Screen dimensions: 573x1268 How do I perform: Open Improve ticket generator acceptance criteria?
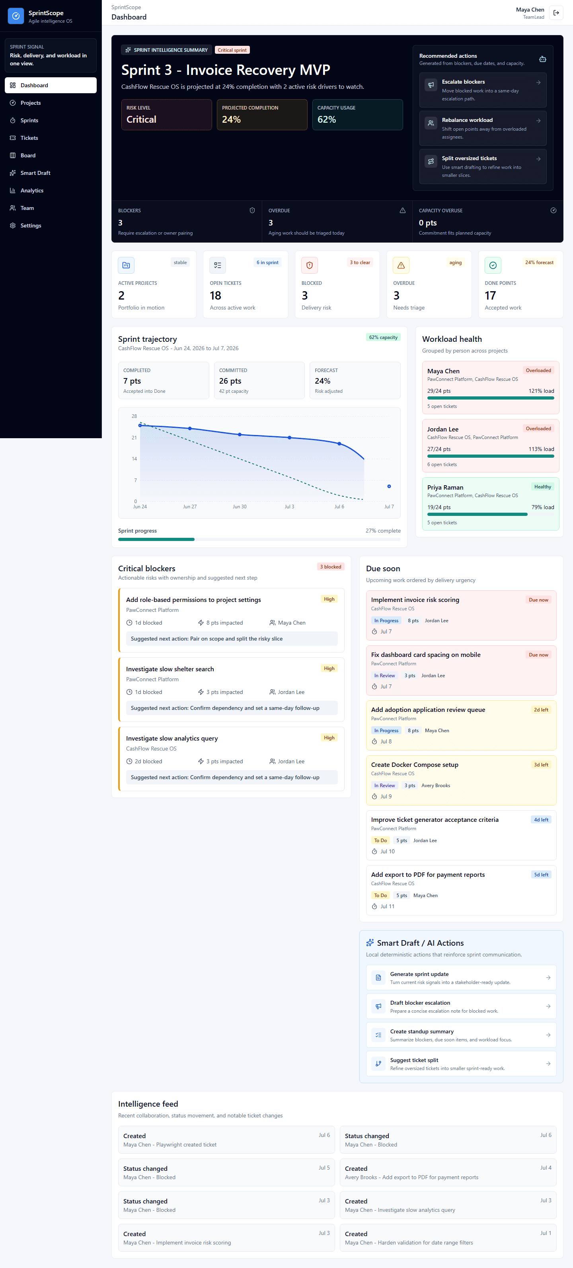461,835
